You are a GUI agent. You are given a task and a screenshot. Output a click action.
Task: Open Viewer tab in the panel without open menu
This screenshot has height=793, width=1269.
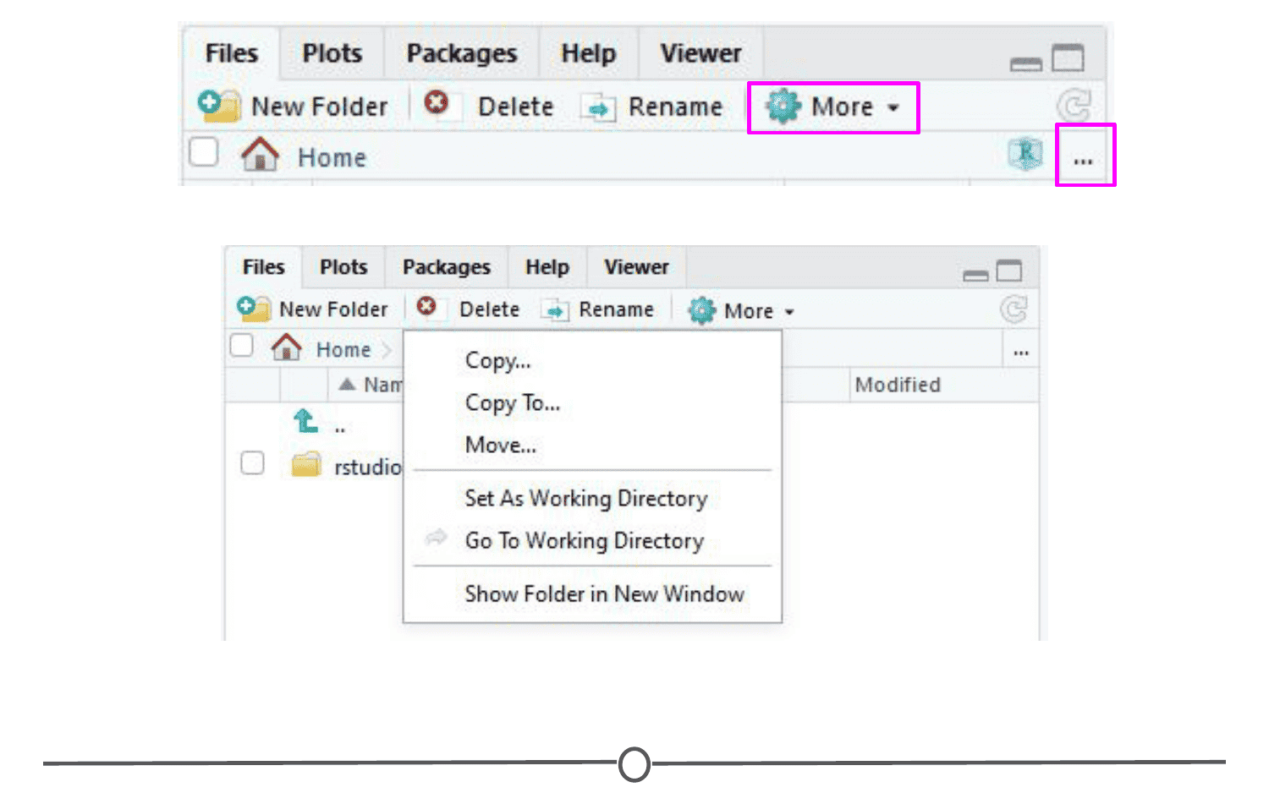[701, 53]
